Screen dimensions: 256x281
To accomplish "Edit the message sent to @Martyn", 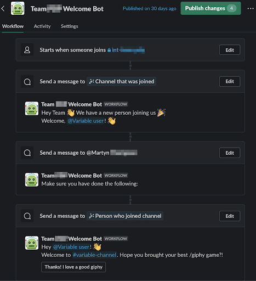I will point(230,153).
